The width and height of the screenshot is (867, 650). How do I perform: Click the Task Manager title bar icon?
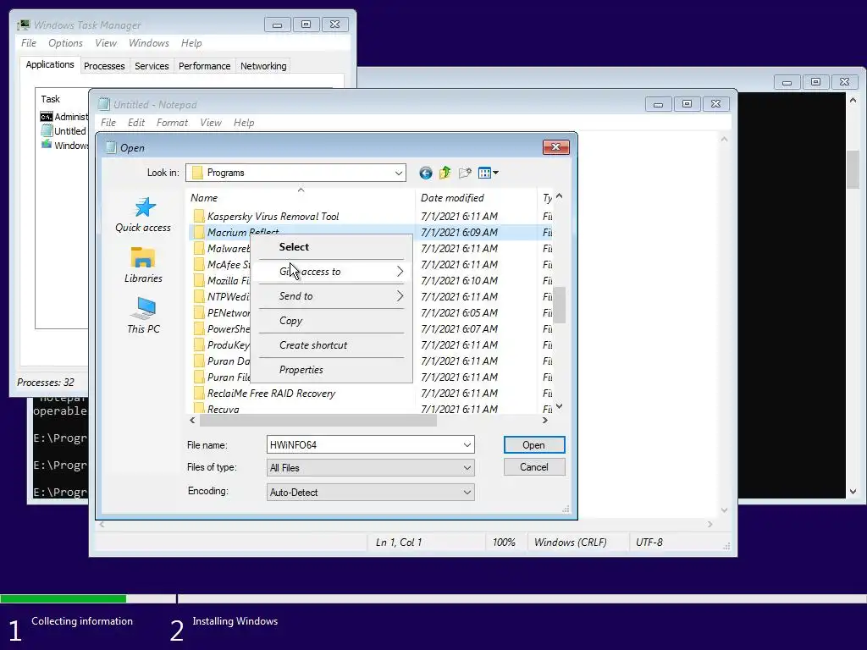(x=23, y=25)
